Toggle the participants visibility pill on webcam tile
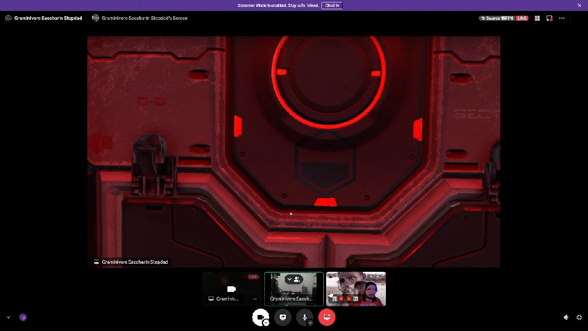This screenshot has height=331, width=588. click(293, 279)
